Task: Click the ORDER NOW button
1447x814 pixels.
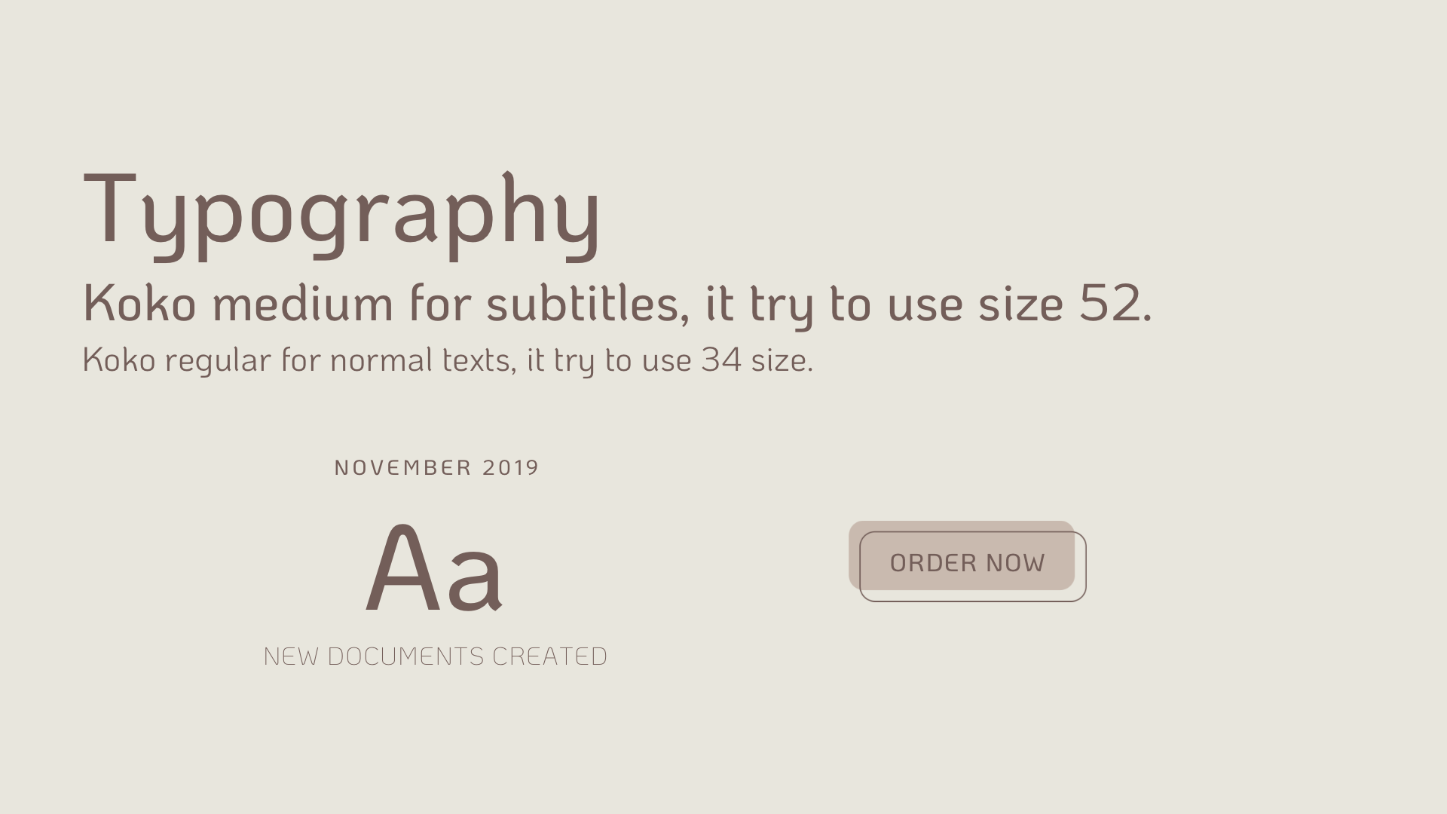Action: [x=967, y=563]
